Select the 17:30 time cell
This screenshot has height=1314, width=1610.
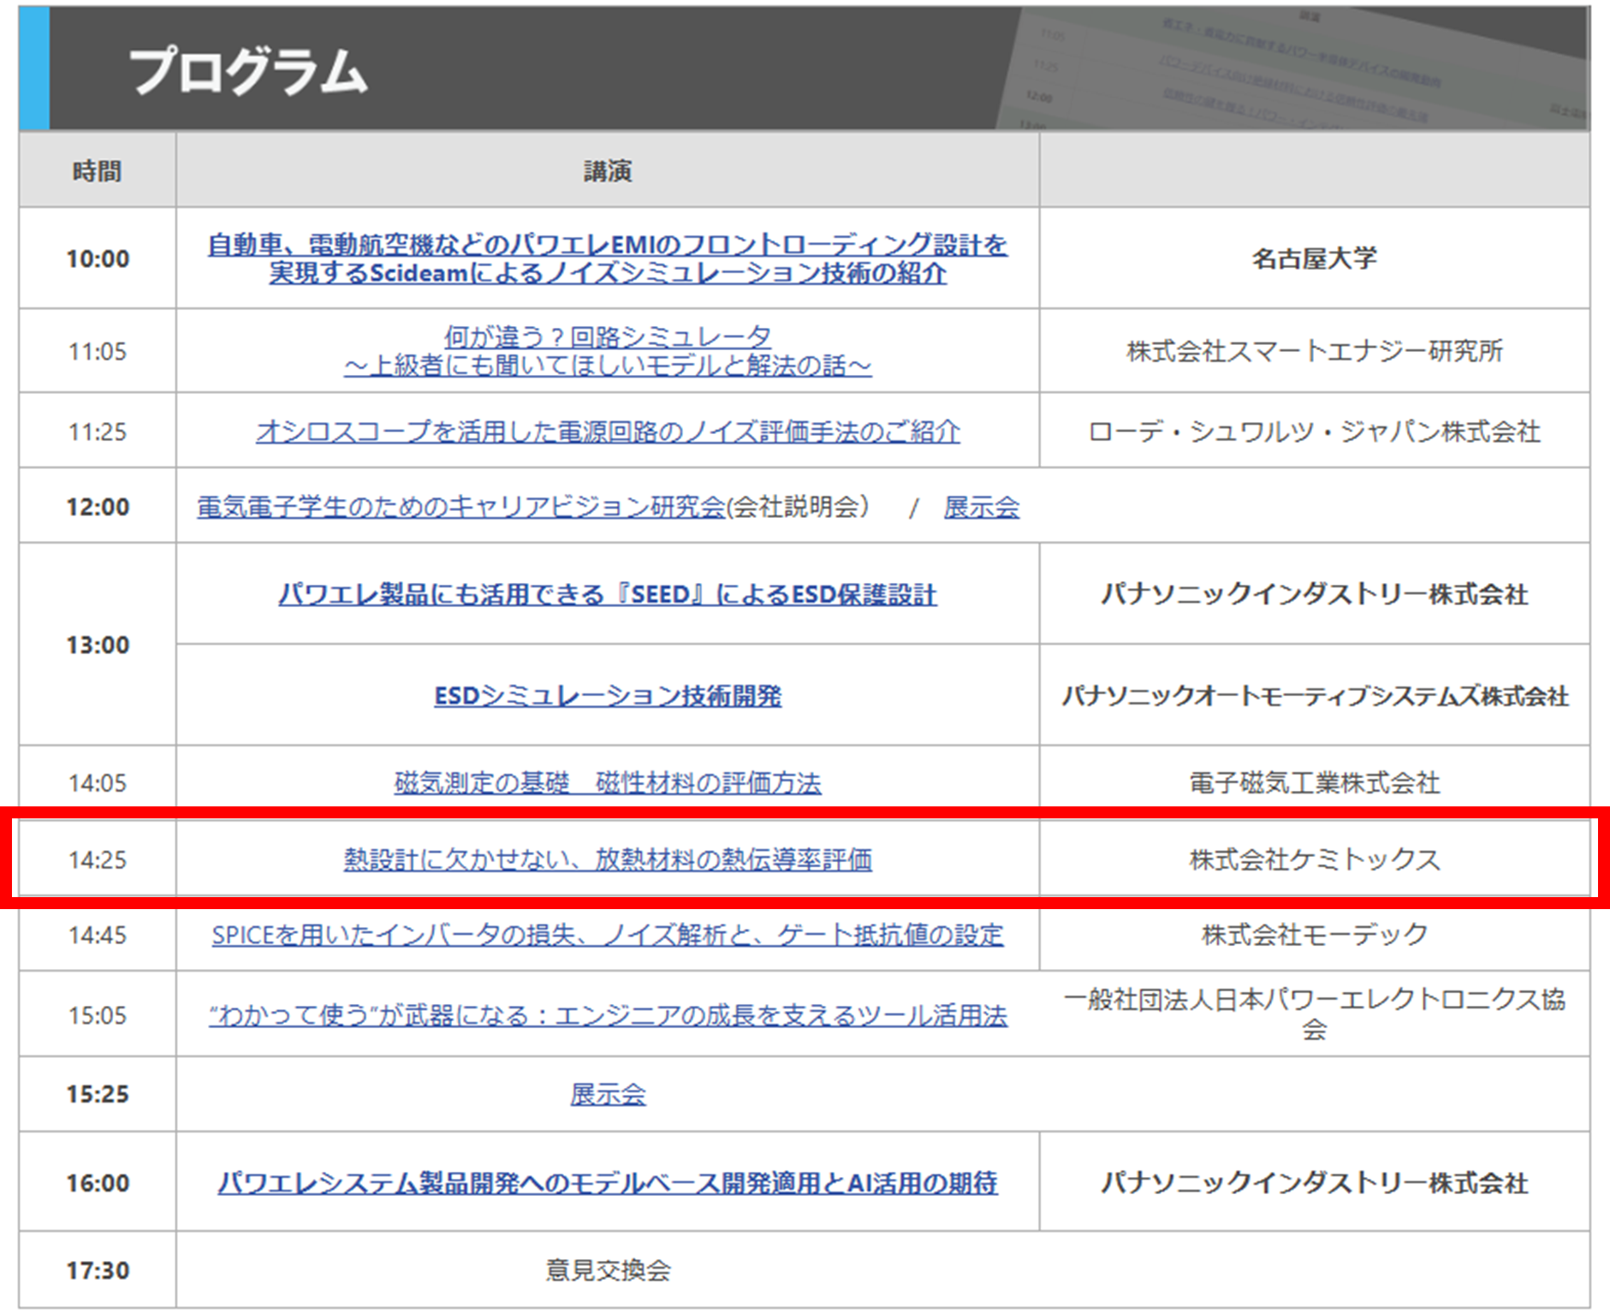pos(97,1270)
